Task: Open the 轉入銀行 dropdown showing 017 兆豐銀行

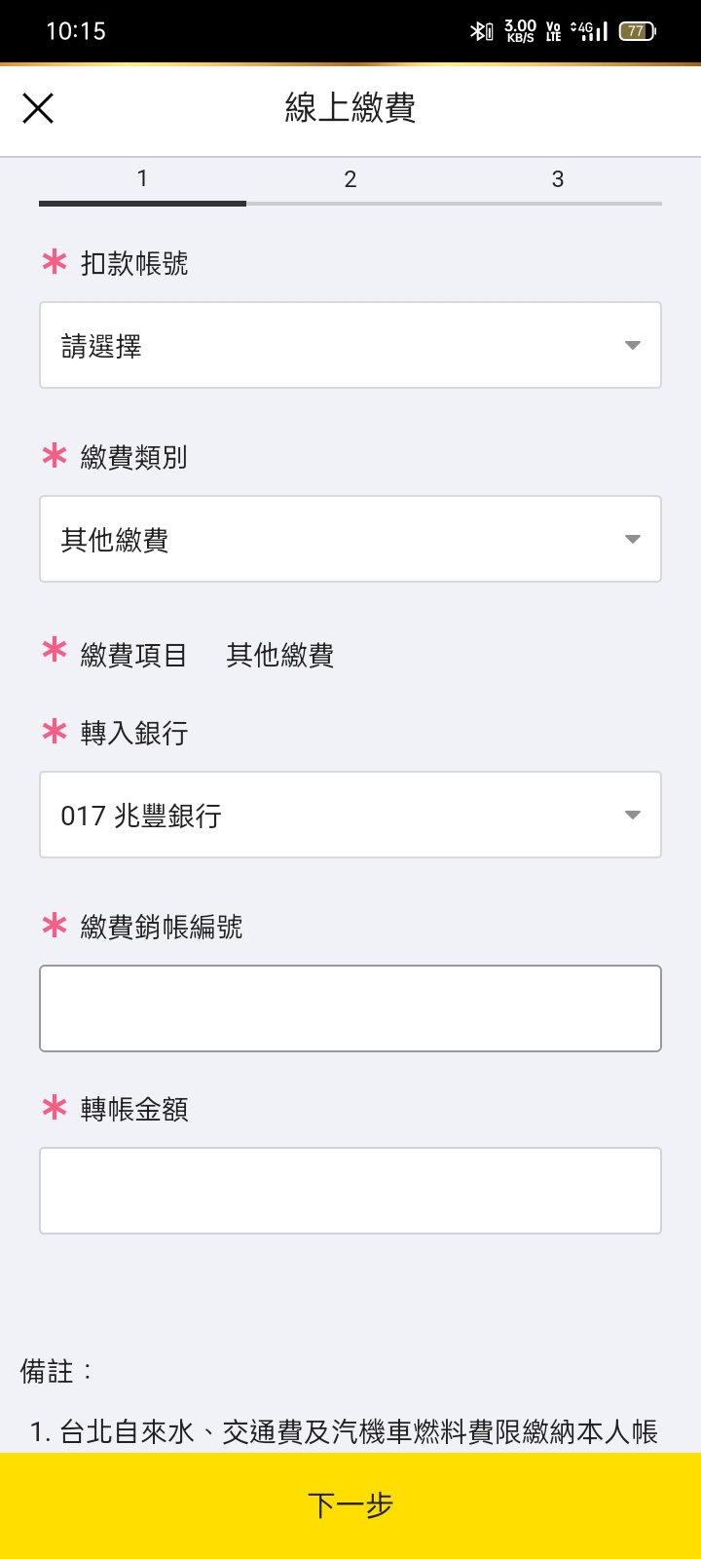Action: point(331,815)
